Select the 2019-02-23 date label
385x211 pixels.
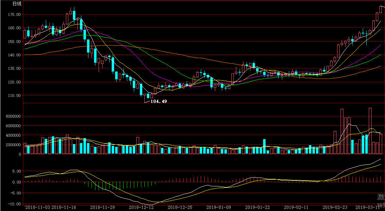point(335,207)
